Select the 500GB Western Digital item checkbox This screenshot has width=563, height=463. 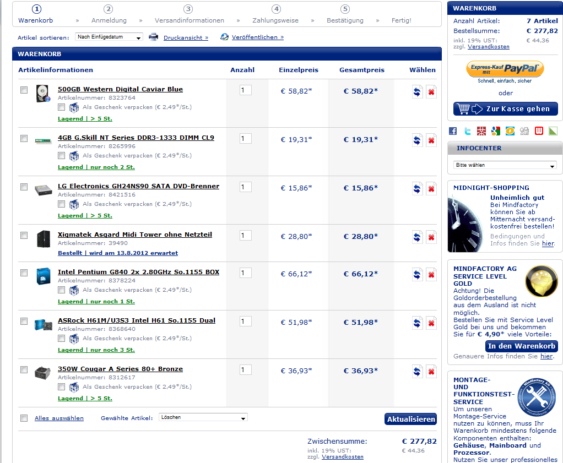24,90
